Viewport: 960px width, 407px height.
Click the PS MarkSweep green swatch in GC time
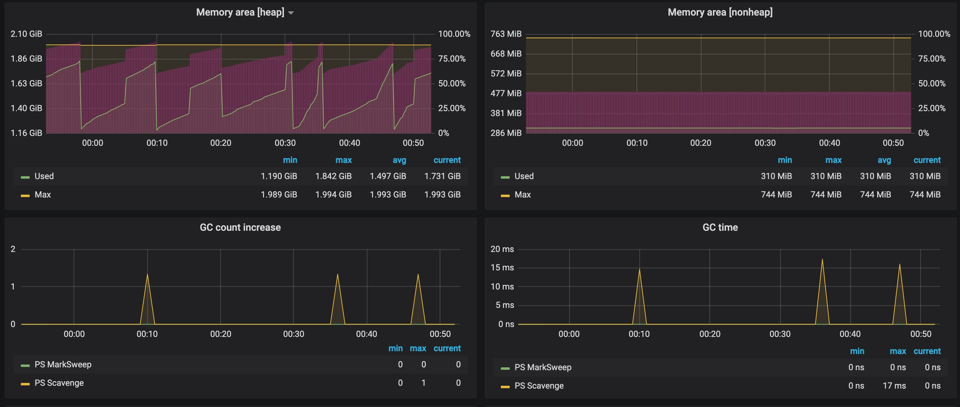505,369
